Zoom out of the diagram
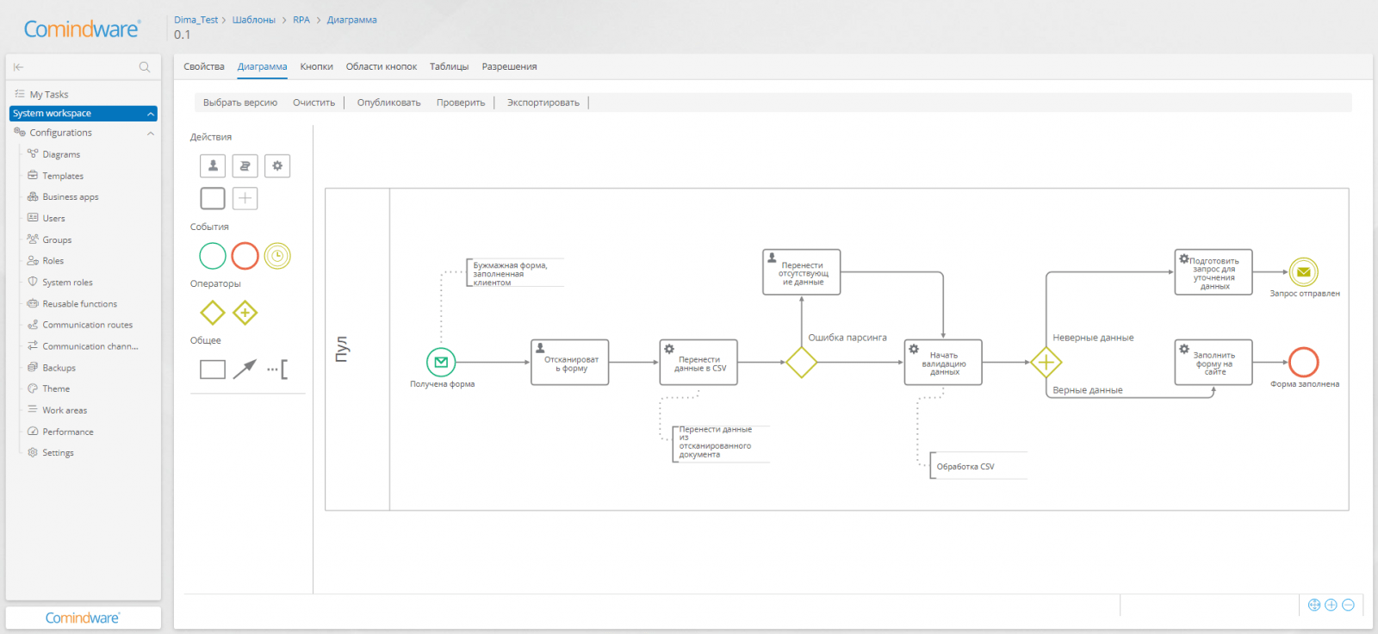 pyautogui.click(x=1348, y=605)
